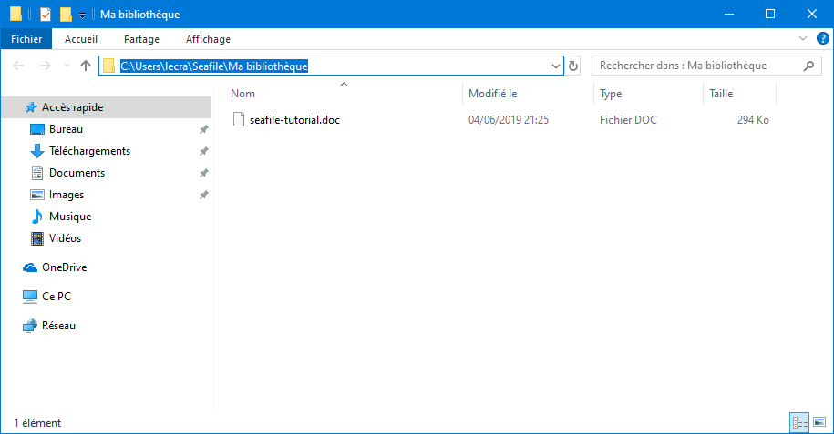Click the Téléchargements download arrow icon
834x434 pixels.
(37, 151)
